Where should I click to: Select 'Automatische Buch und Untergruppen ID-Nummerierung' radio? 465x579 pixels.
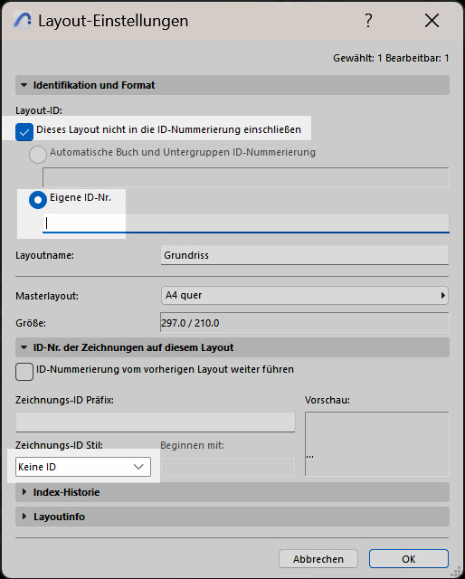point(38,155)
